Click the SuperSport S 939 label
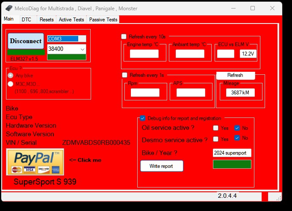Screen dimensions: 292x211 point(45,182)
